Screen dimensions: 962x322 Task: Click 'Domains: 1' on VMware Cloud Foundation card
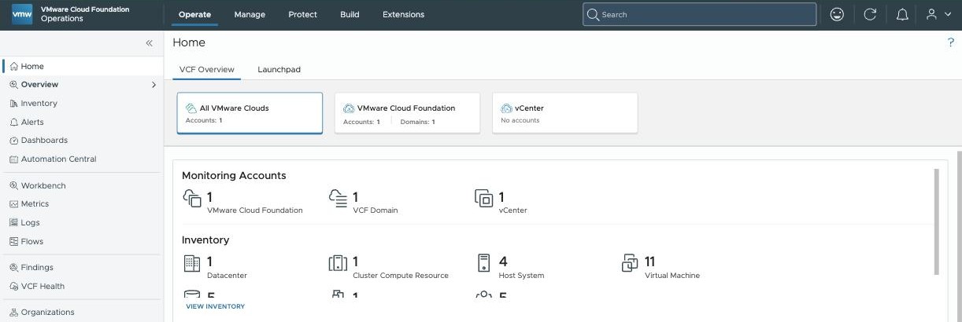[x=417, y=122]
